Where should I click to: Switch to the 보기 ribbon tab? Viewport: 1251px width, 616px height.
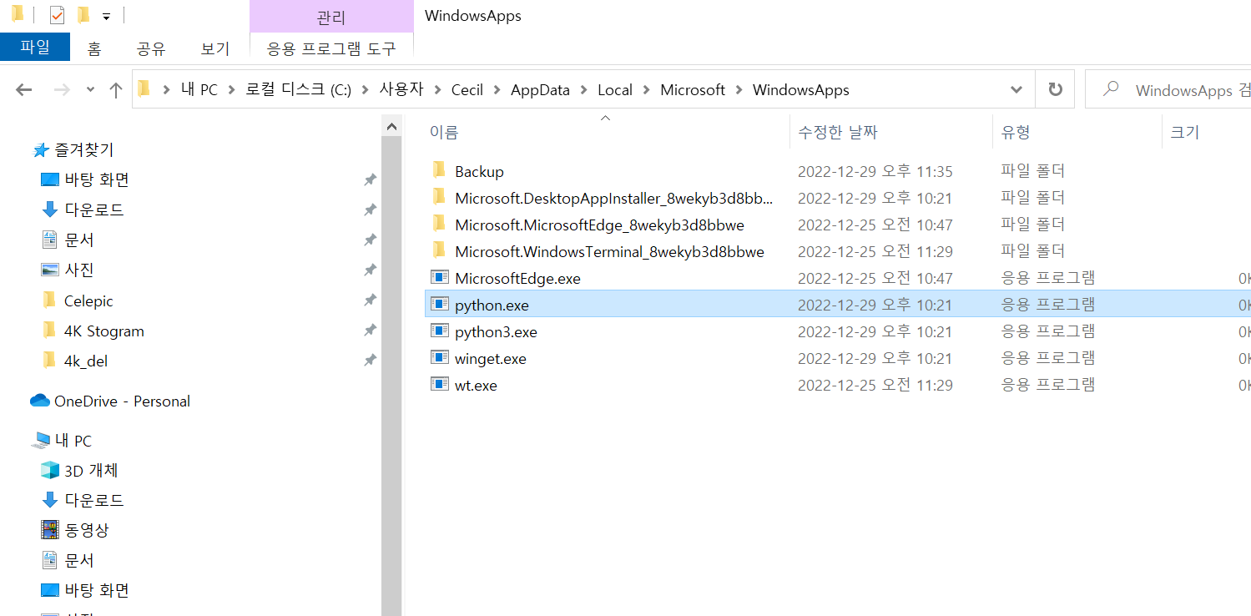215,48
